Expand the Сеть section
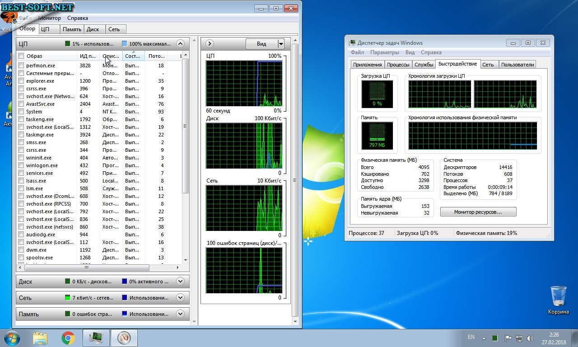The image size is (578, 347). pyautogui.click(x=180, y=298)
